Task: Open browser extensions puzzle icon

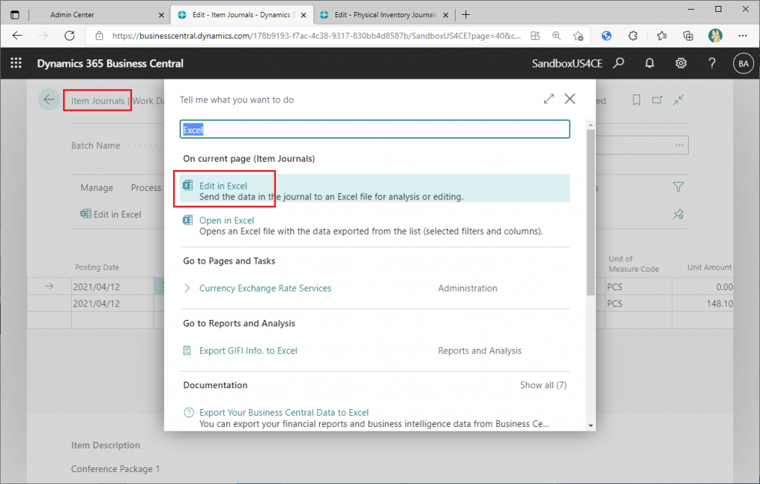Action: click(x=632, y=36)
